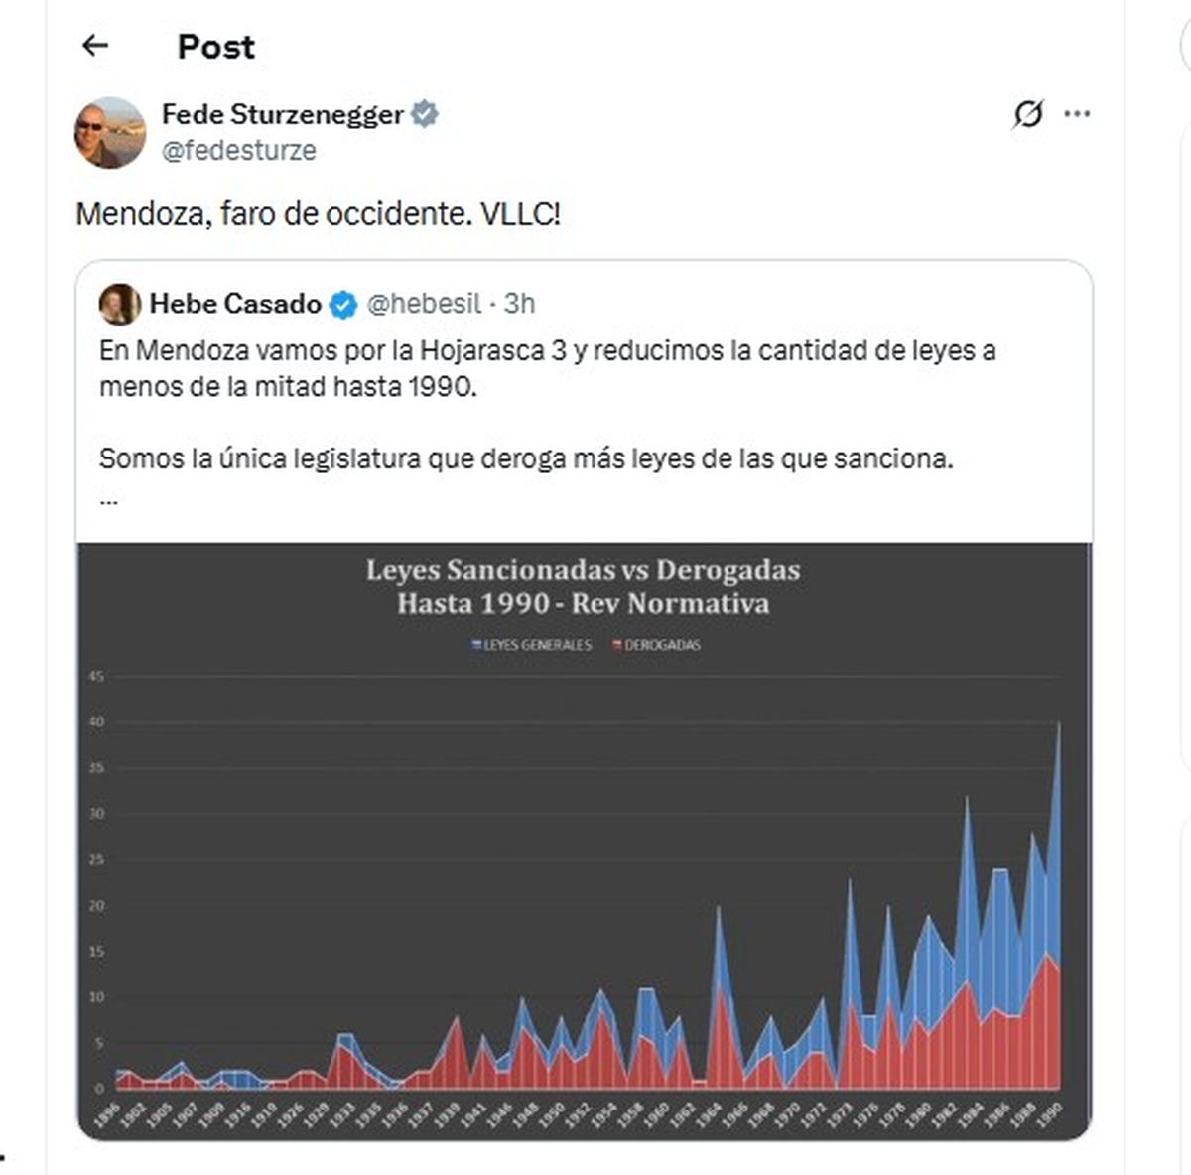Open Fede Sturzenegger display name link

(282, 114)
